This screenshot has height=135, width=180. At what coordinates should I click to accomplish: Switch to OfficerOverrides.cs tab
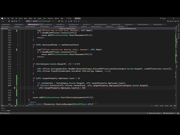pos(44,26)
